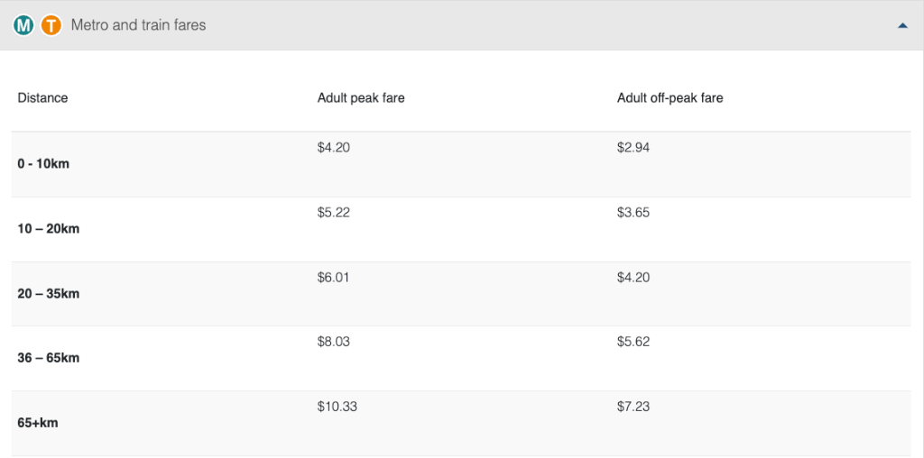This screenshot has height=458, width=924.
Task: Select the Adult peak fare column header
Action: pos(361,97)
